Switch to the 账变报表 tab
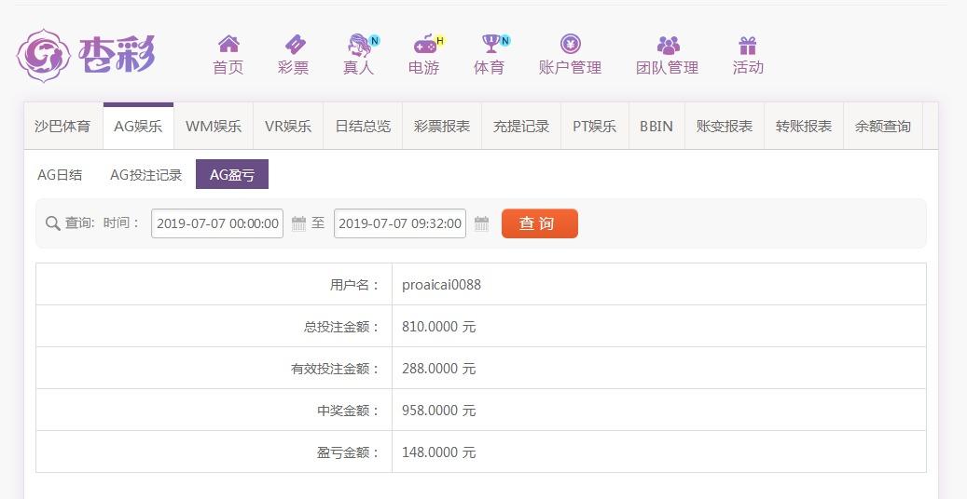The height and width of the screenshot is (499, 967). coord(724,127)
